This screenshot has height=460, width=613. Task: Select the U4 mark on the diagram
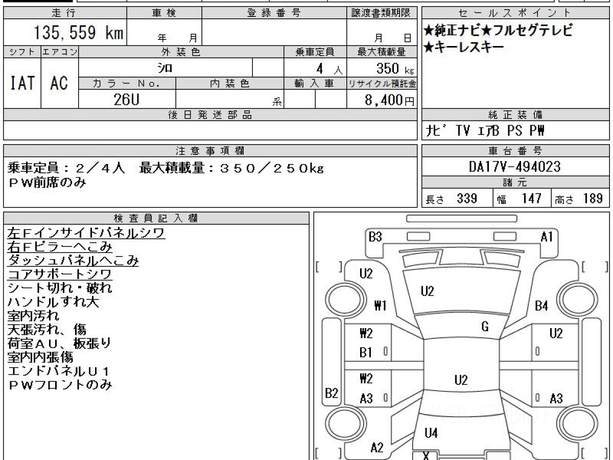coord(431,433)
